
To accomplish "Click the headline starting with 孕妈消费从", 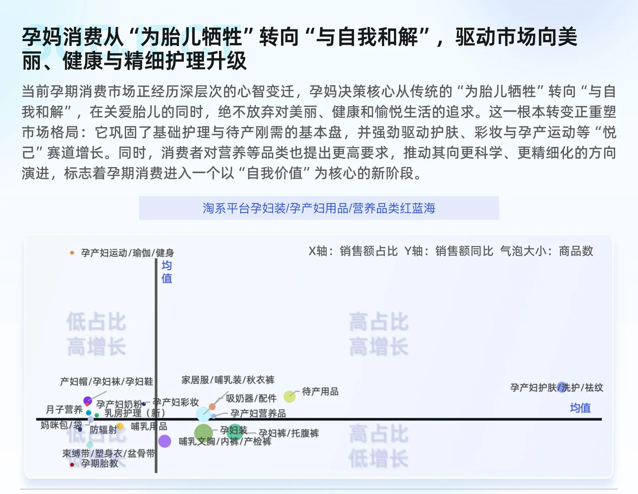I will (x=300, y=49).
